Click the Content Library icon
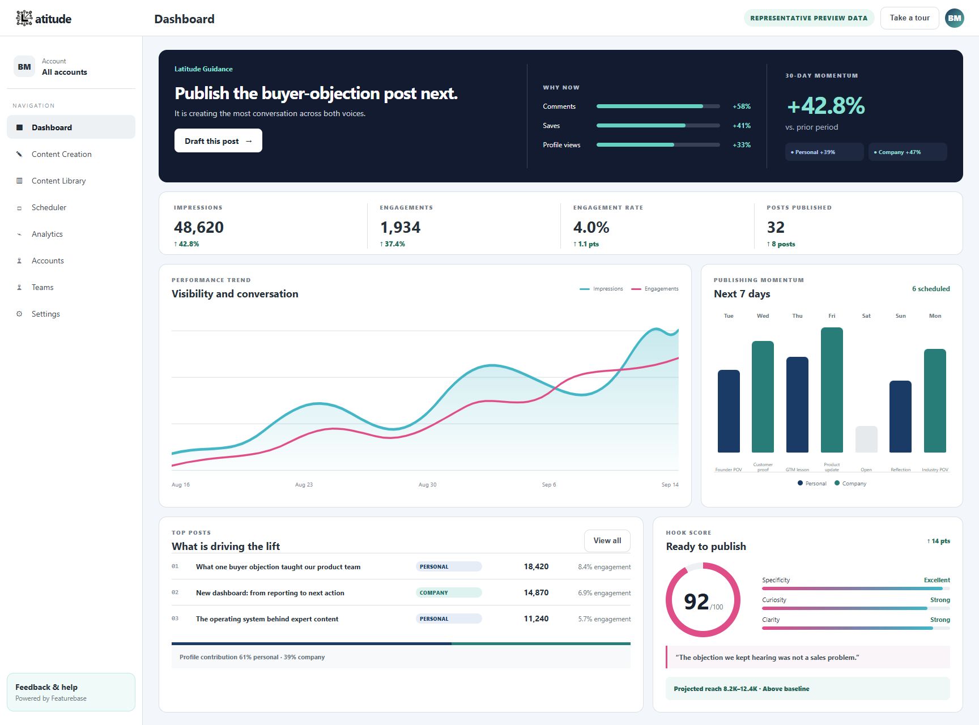979x725 pixels. pyautogui.click(x=19, y=181)
